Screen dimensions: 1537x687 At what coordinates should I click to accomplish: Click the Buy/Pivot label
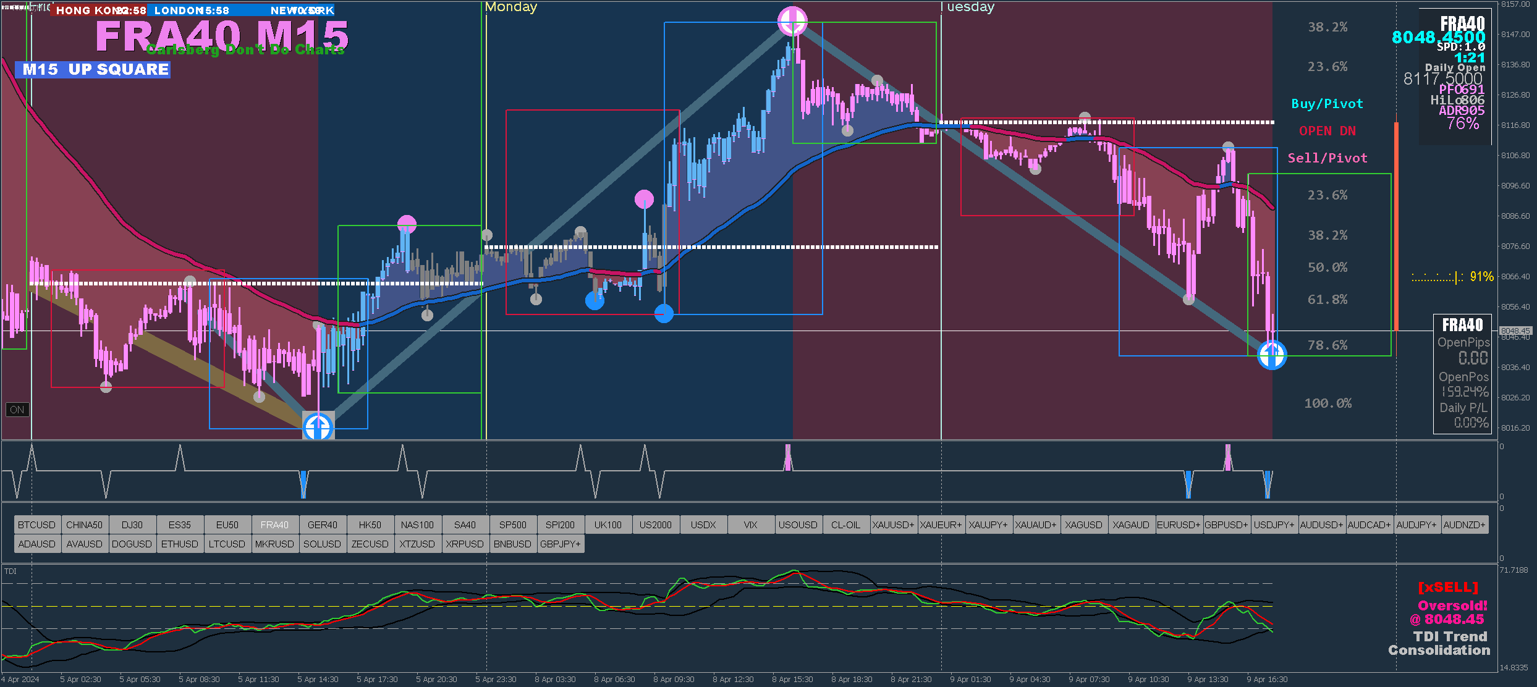pos(1327,104)
